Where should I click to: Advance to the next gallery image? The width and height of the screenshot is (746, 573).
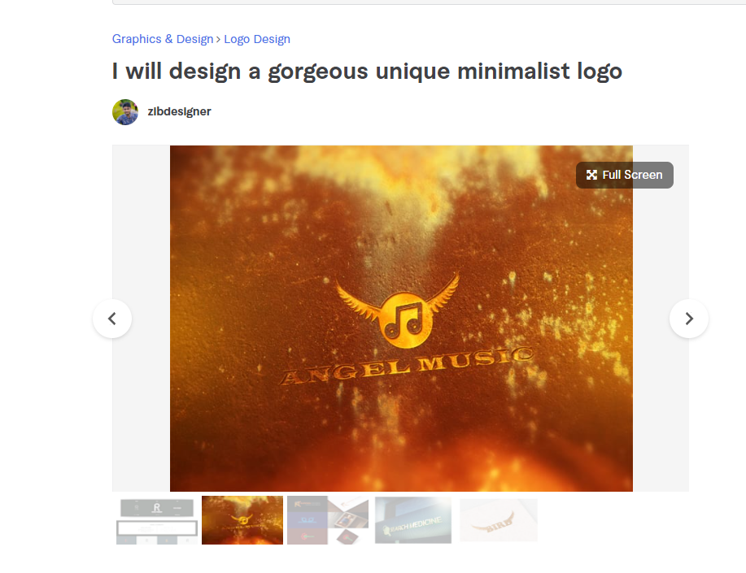(x=689, y=319)
